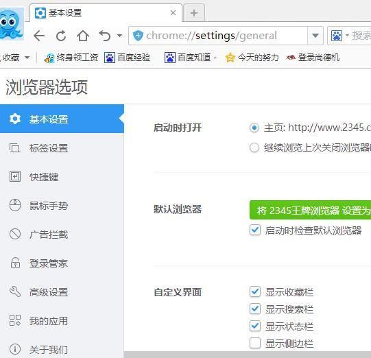Open the 今天的努力 bookmark
The image size is (371, 358).
(x=252, y=58)
